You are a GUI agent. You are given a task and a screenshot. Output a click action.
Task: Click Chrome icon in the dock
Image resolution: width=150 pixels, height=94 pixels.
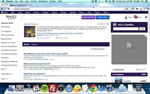click(x=93, y=88)
